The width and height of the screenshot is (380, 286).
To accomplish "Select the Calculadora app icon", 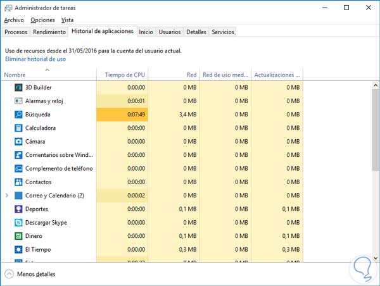I will tap(18, 128).
